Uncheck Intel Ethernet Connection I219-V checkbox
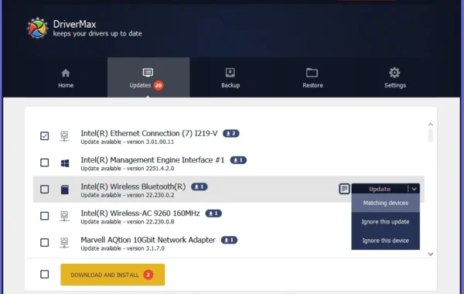464x294 pixels. pos(44,136)
